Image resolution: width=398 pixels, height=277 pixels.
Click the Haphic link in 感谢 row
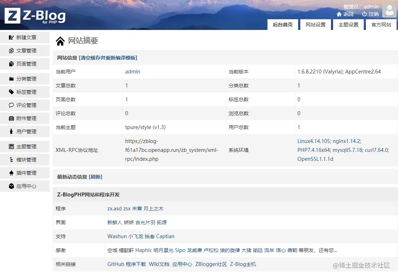point(144,250)
